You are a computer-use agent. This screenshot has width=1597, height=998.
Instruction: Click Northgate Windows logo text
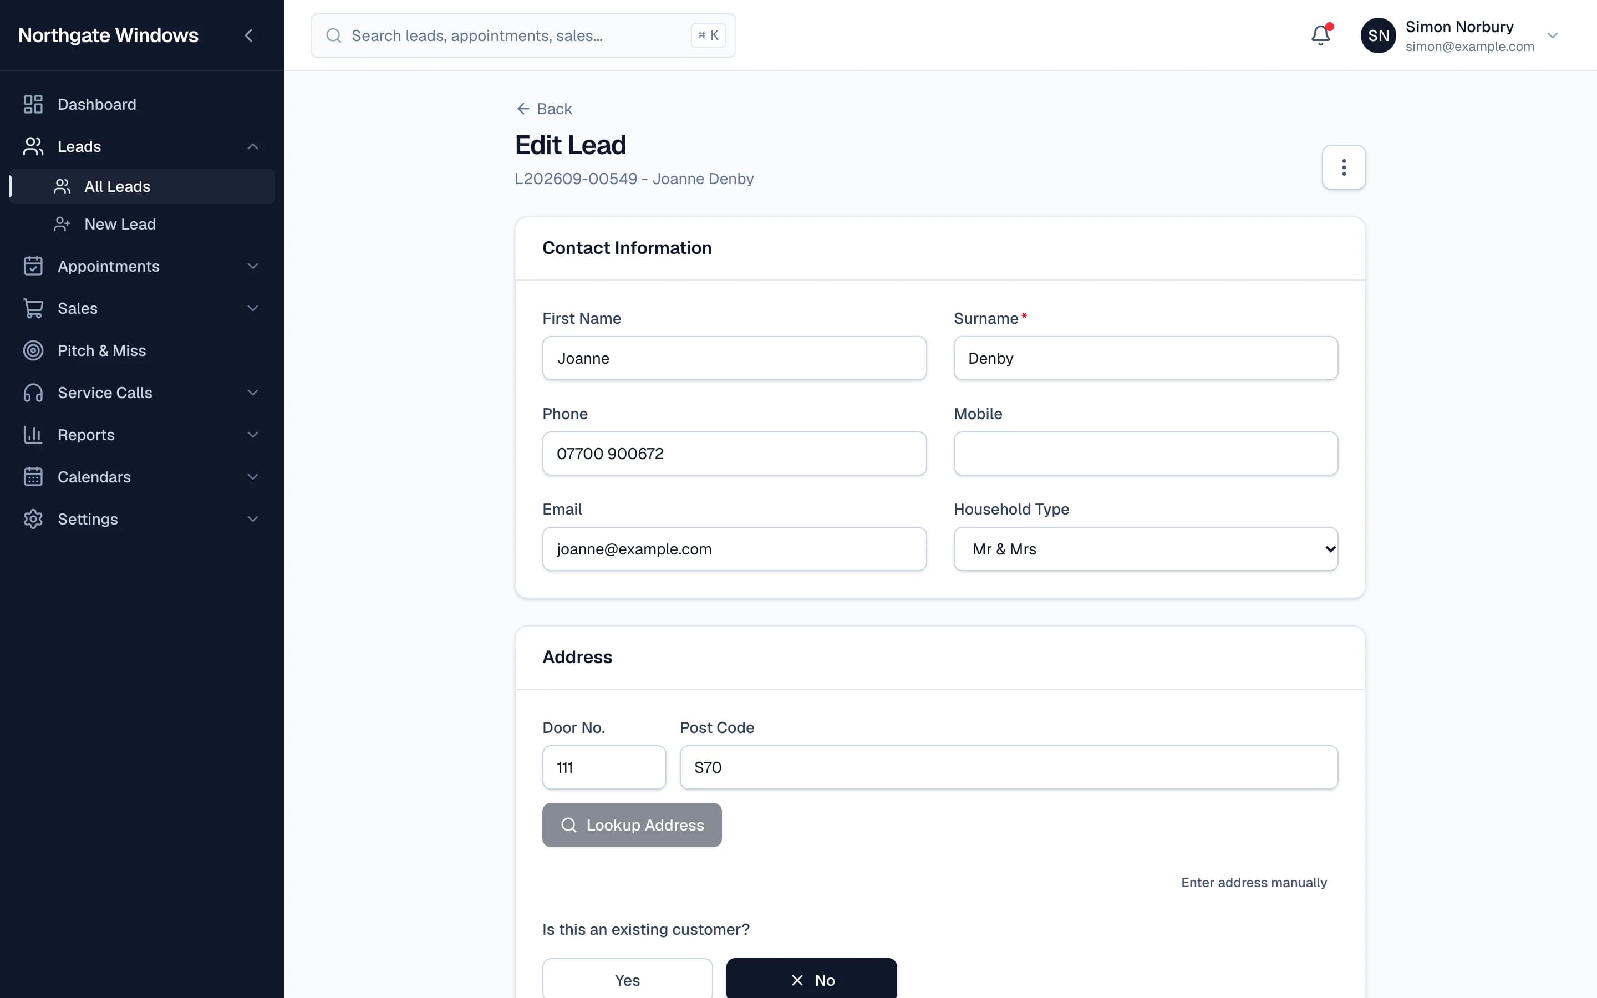point(108,35)
